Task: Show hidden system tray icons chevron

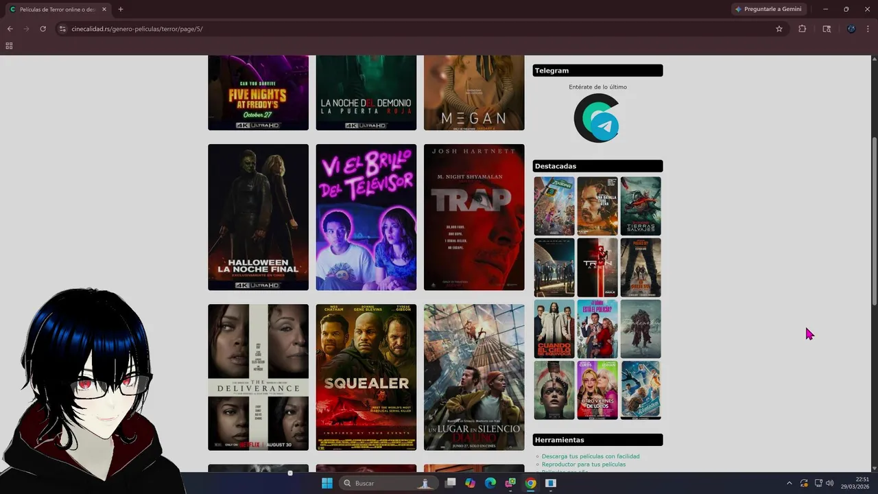Action: tap(789, 483)
